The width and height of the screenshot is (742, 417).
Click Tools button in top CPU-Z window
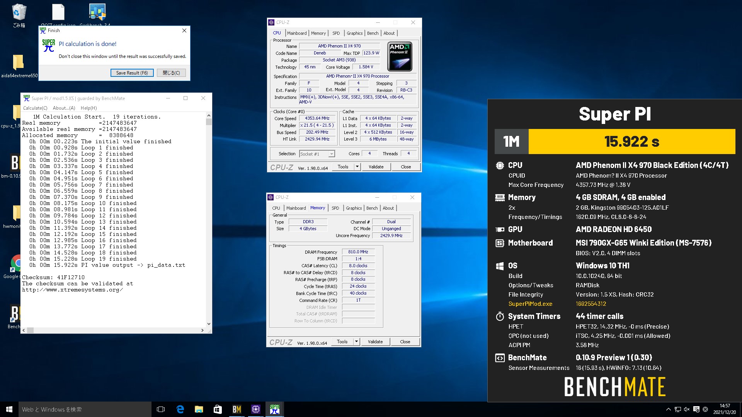343,167
